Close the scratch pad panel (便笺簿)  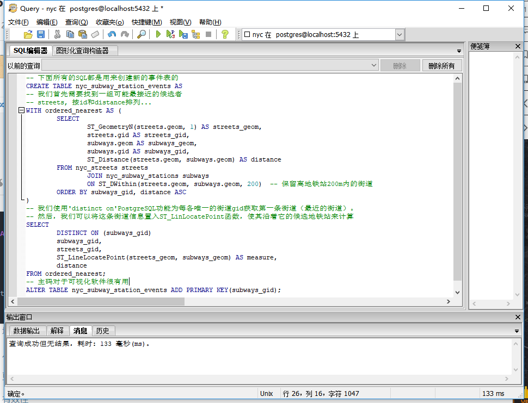[x=518, y=46]
